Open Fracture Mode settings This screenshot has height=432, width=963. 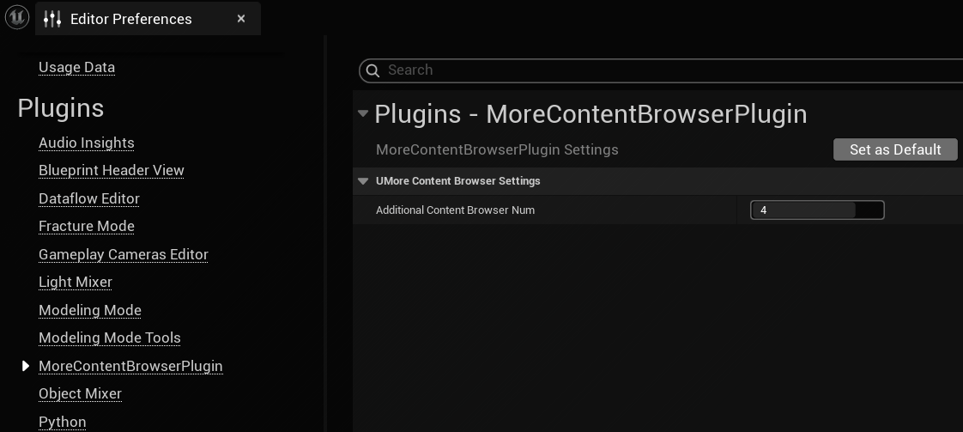click(87, 226)
